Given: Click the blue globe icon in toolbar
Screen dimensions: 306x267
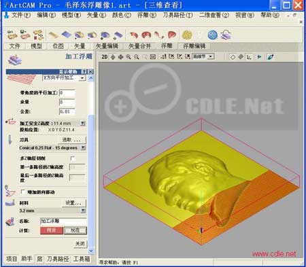Looking at the screenshot, I should [213, 35].
